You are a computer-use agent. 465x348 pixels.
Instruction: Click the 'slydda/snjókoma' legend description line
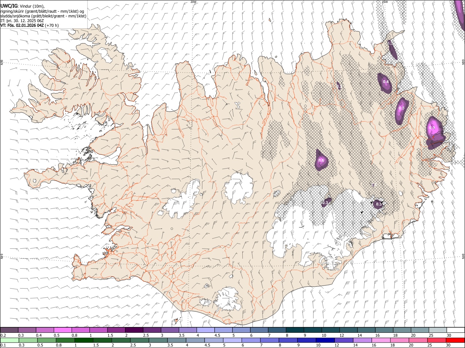click(x=43, y=16)
